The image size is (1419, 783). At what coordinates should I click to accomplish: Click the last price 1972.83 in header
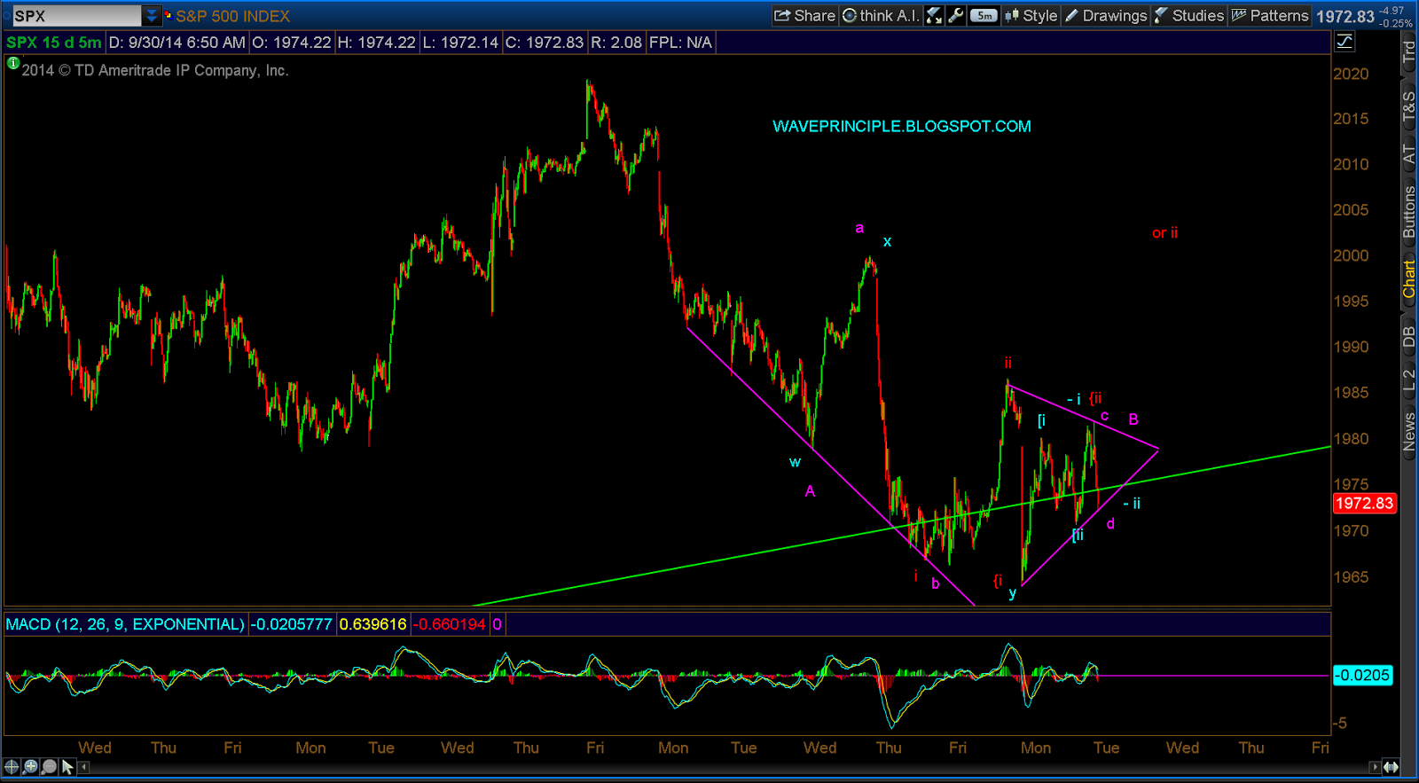click(1345, 16)
